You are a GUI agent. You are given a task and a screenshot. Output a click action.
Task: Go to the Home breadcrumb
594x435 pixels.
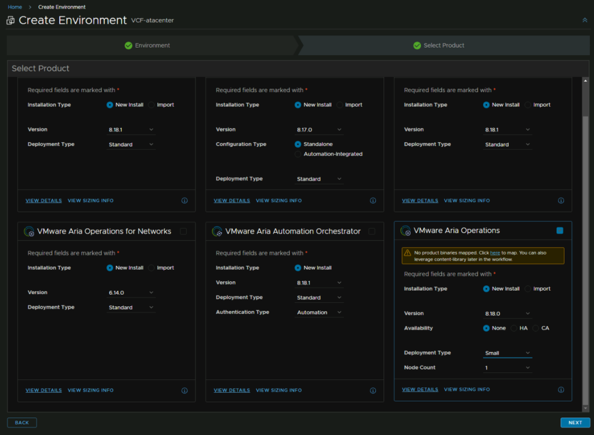(15, 7)
